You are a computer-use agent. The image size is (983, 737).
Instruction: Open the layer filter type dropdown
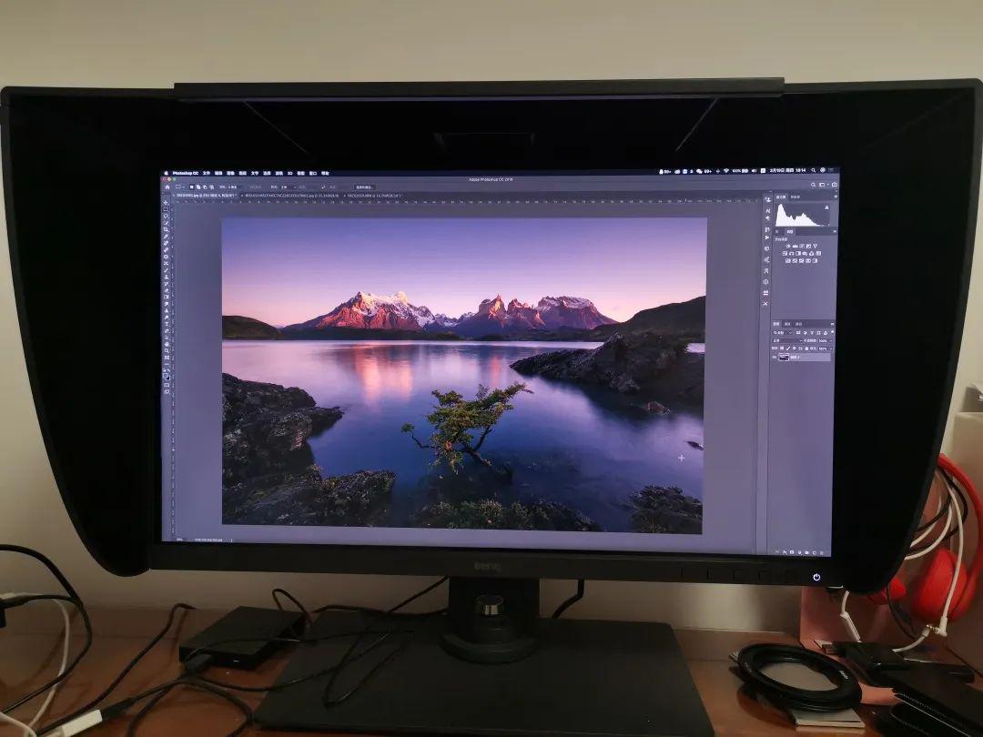coord(783,333)
